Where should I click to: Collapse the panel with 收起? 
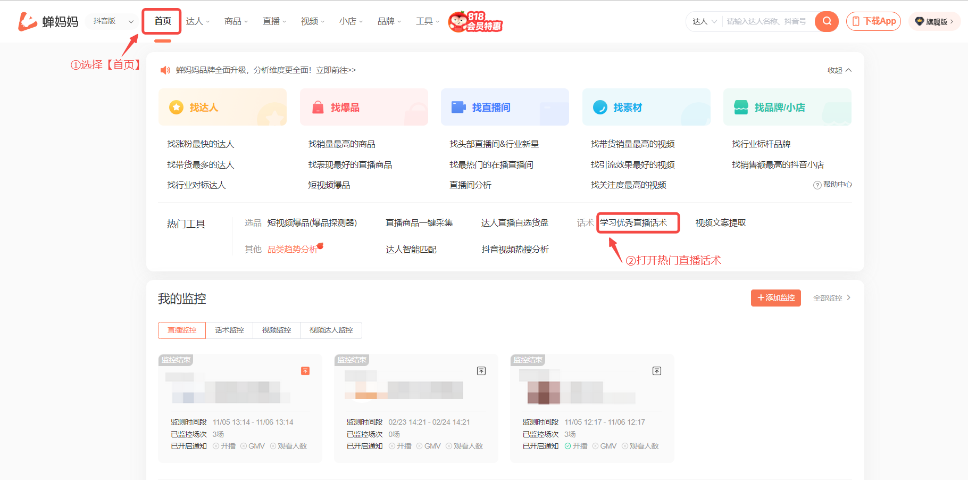[839, 70]
